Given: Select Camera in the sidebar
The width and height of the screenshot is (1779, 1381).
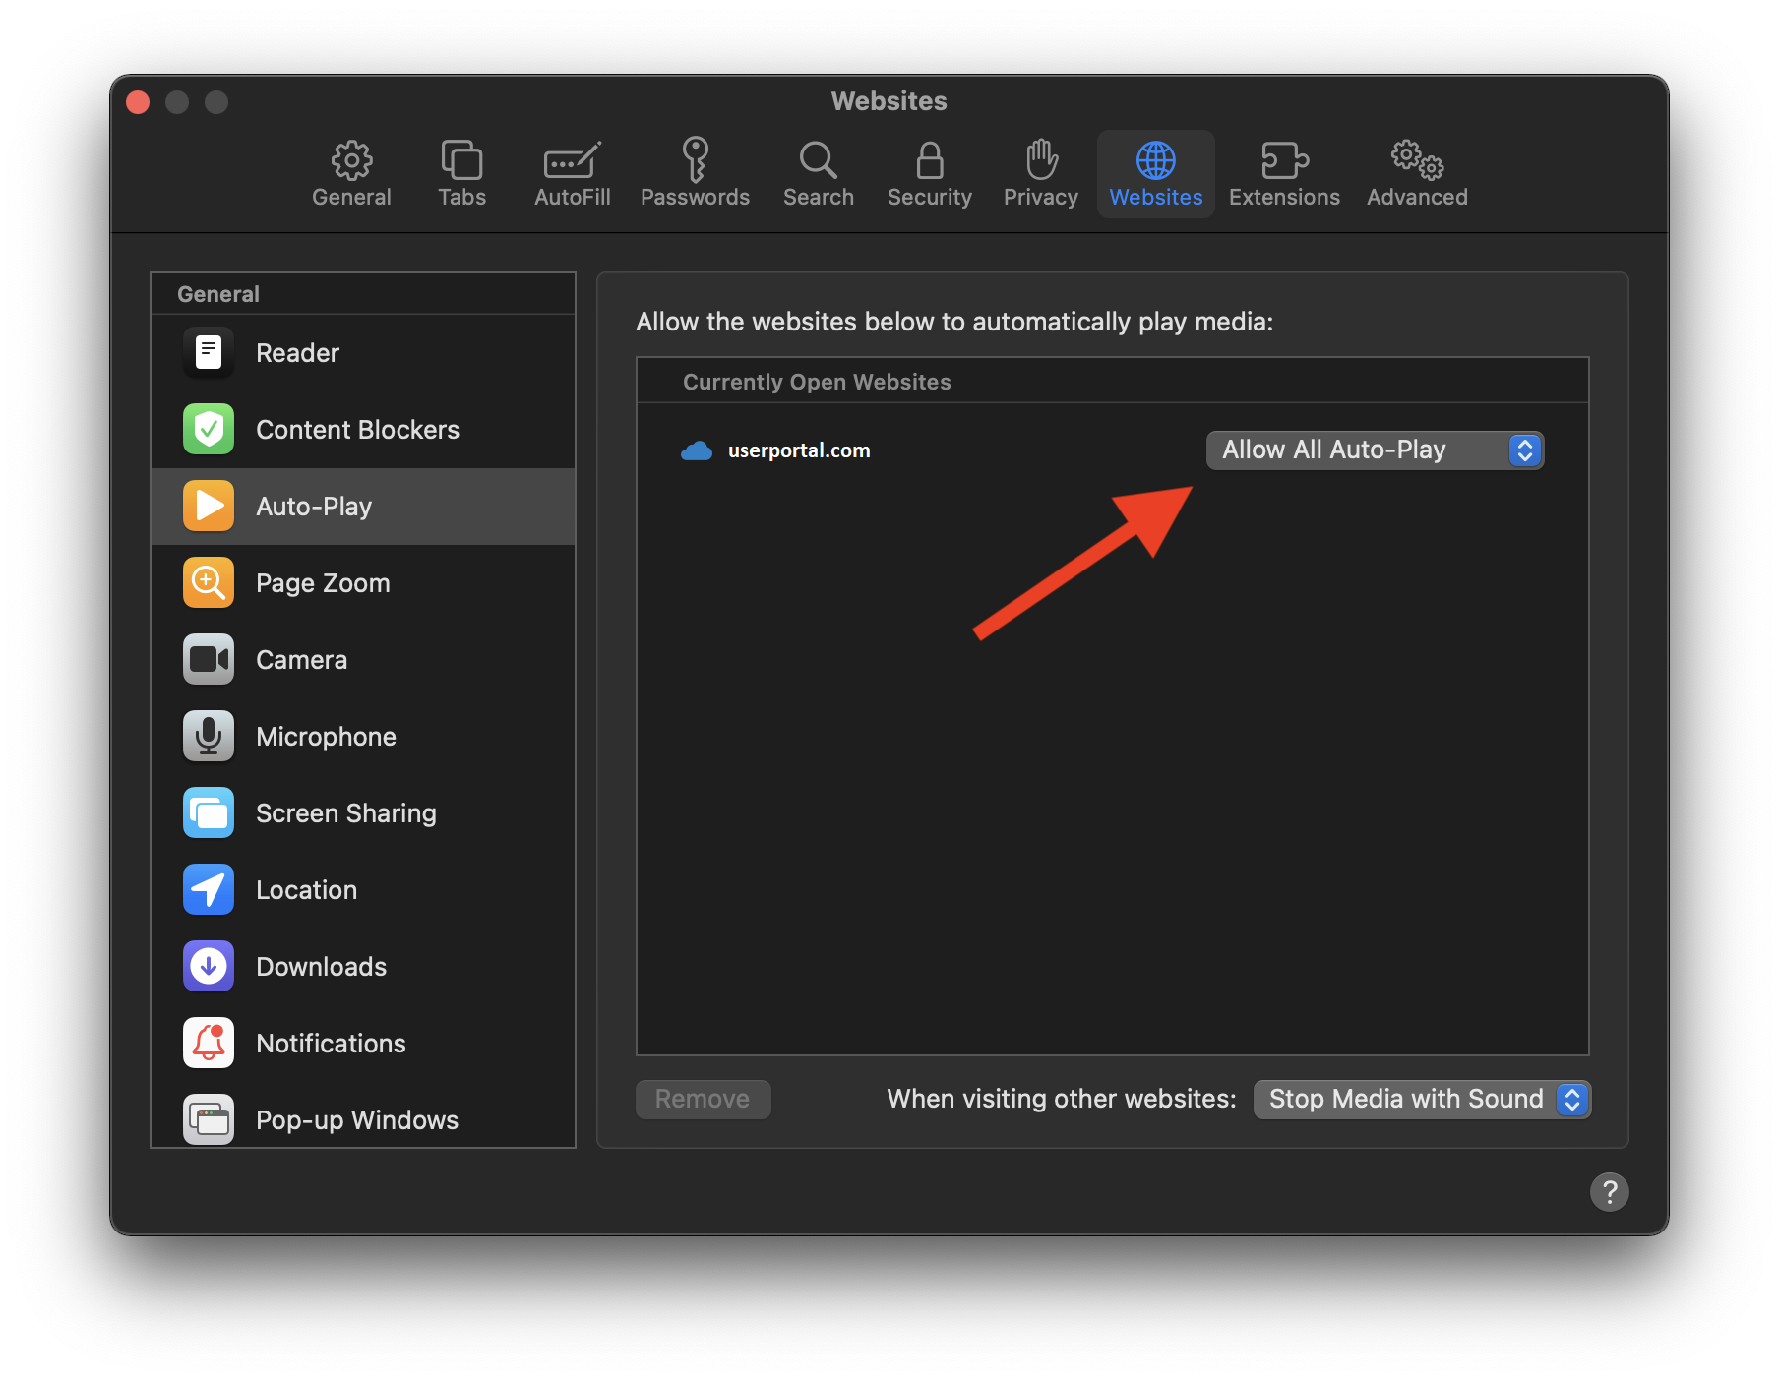Looking at the screenshot, I should click(301, 660).
